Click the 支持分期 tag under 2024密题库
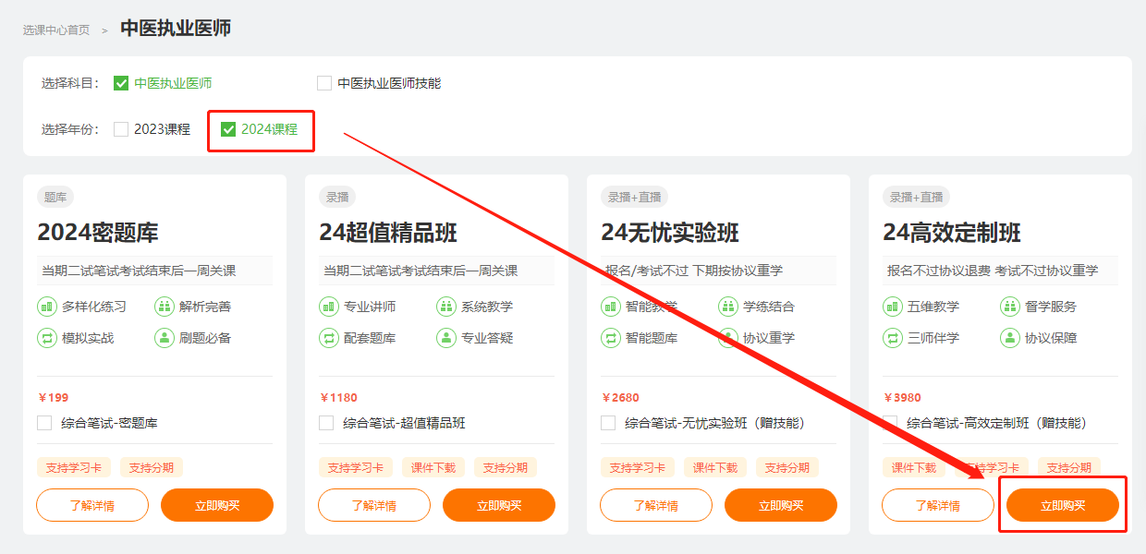The width and height of the screenshot is (1146, 554). [151, 467]
